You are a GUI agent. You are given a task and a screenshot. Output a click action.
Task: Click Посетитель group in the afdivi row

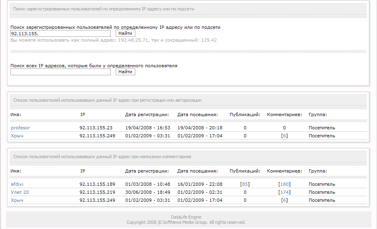click(322, 184)
